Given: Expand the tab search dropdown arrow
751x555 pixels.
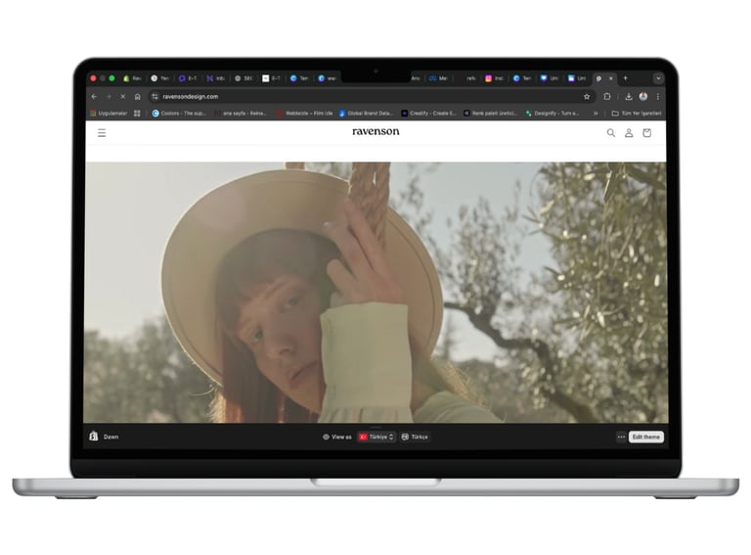Looking at the screenshot, I should coord(658,78).
